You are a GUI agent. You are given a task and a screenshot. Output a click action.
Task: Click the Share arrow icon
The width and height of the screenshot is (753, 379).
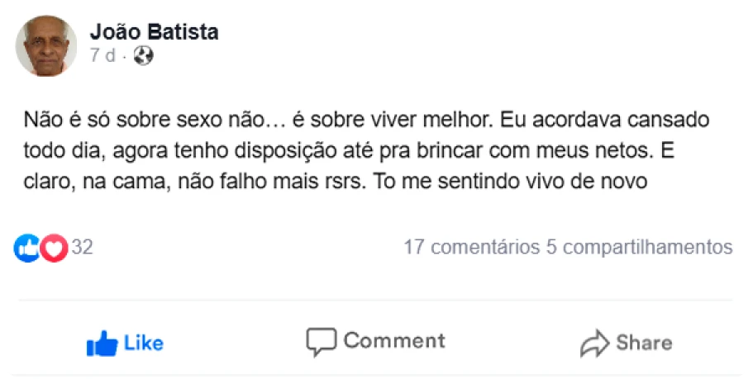tap(594, 343)
